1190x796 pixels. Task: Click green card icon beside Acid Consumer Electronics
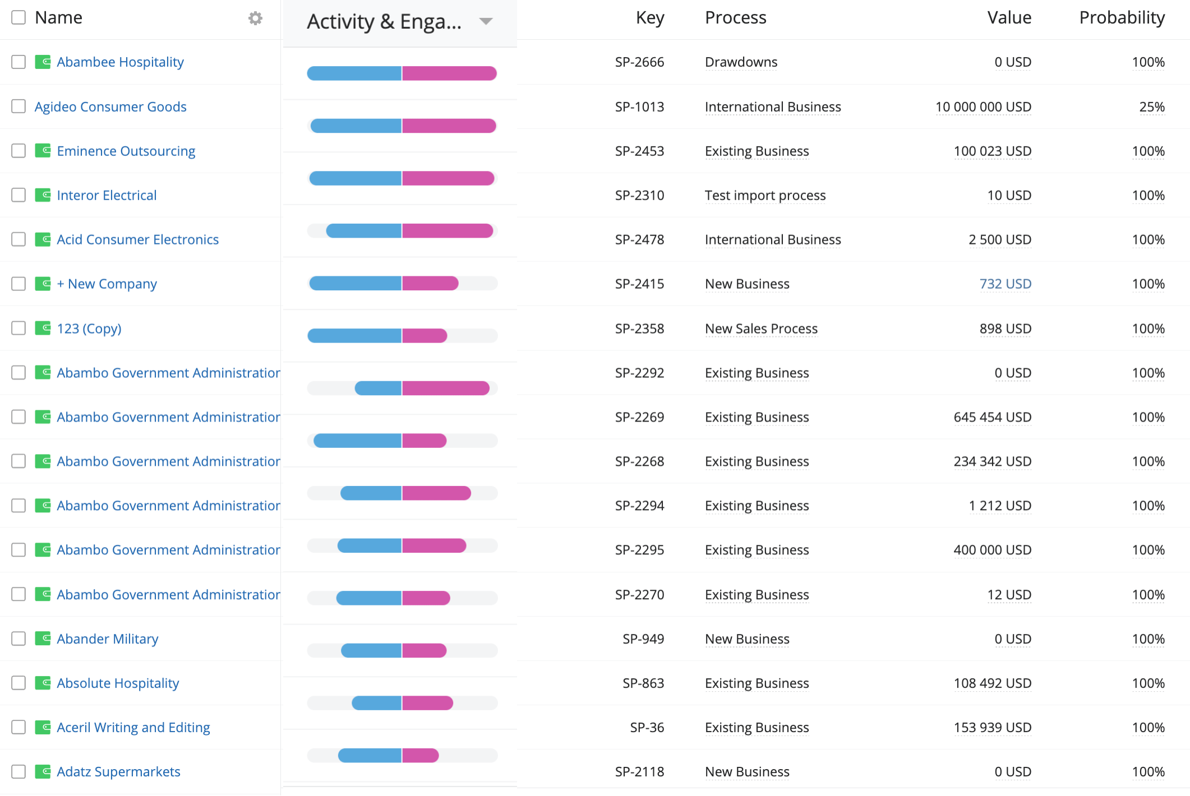(43, 239)
